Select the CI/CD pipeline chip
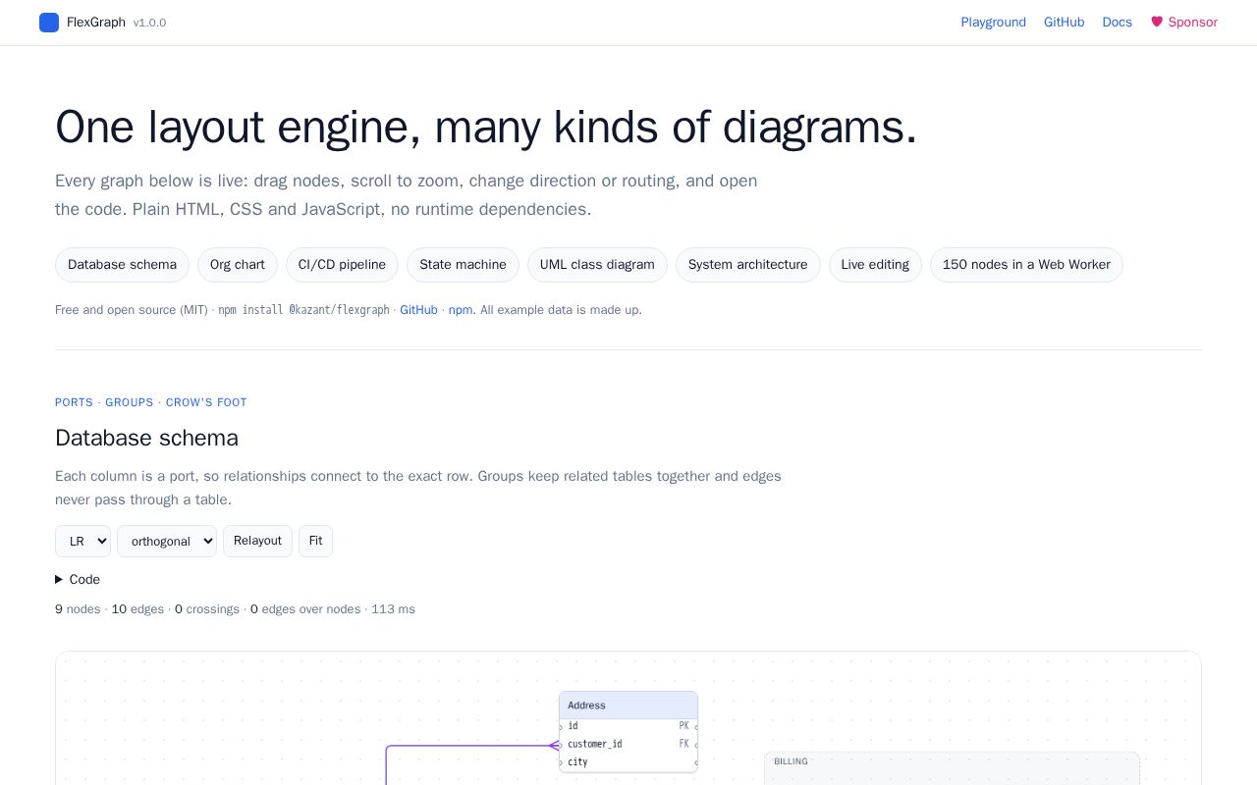This screenshot has width=1257, height=785. pyautogui.click(x=342, y=265)
